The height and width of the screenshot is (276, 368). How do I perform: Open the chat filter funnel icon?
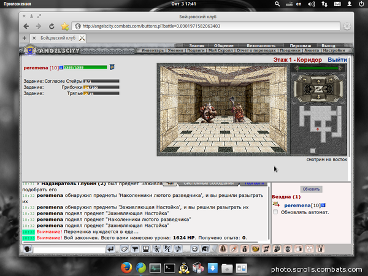pos(135,249)
